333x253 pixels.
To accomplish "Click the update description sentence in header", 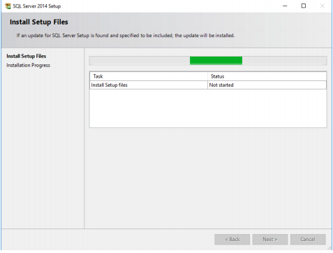I will [x=126, y=36].
